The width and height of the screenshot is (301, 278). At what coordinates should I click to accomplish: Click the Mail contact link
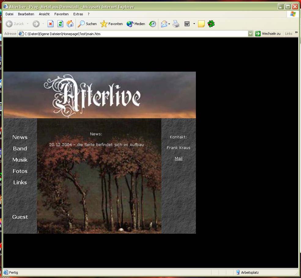coord(178,159)
